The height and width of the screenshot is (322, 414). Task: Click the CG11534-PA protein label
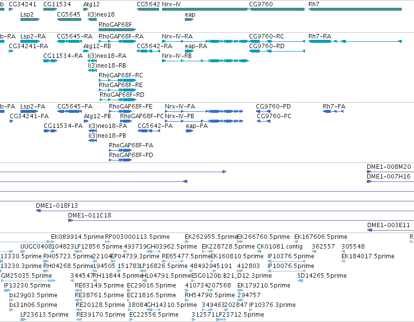click(63, 126)
